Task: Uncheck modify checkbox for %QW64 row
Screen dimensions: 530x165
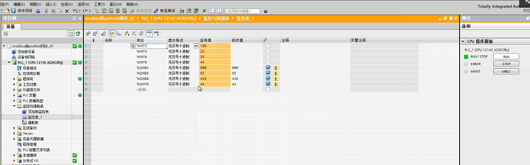Action: click(x=268, y=68)
